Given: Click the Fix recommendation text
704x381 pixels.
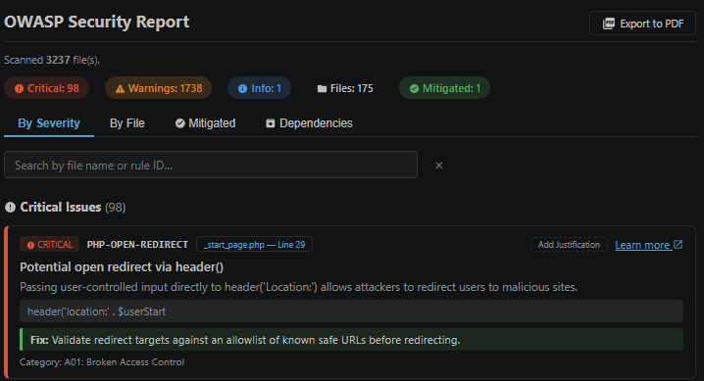Looking at the screenshot, I should pyautogui.click(x=351, y=340).
